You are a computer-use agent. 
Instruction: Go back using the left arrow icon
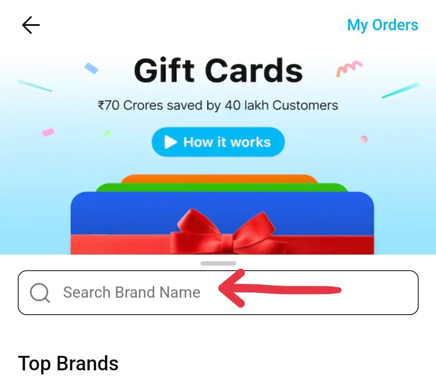click(31, 25)
